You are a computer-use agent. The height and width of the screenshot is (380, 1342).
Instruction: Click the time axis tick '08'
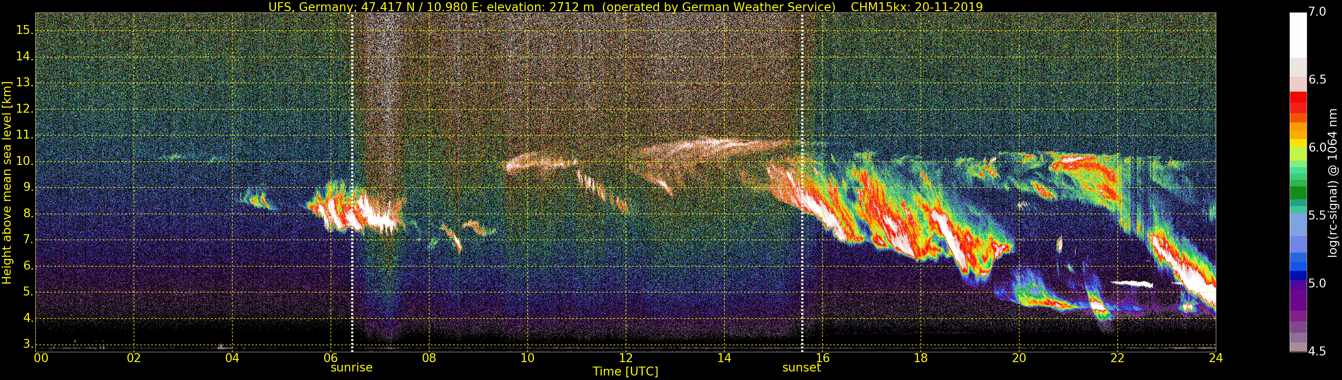click(429, 358)
